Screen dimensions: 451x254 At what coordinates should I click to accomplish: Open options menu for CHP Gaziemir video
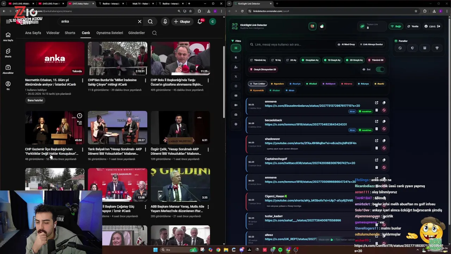(x=82, y=150)
